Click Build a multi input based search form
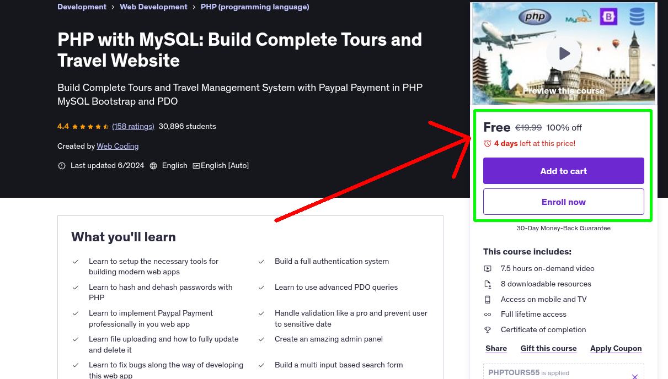Viewport: 668px width, 379px height. (x=339, y=365)
